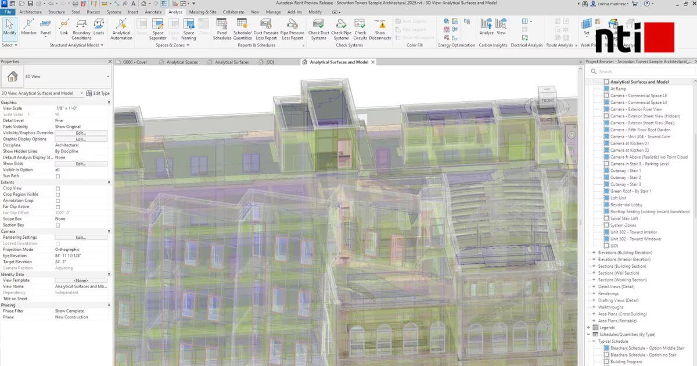Open Boundary Conditions tool
697x366 pixels.
[x=81, y=28]
